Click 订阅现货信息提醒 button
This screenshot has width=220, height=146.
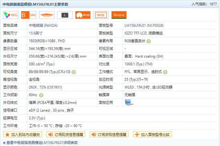point(66,135)
